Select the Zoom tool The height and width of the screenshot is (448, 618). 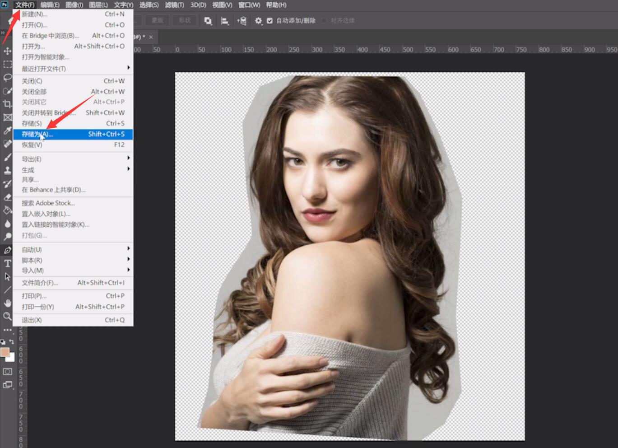[7, 316]
